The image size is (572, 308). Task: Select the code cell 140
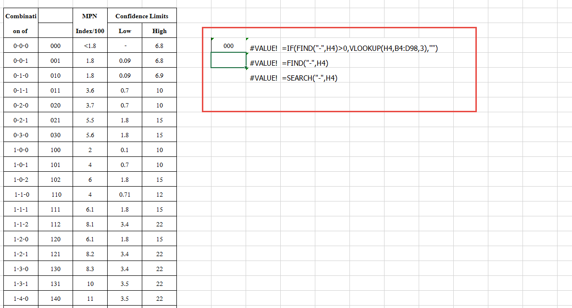55,299
